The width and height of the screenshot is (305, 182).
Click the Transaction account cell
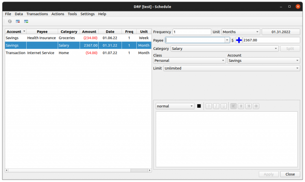pos(16,53)
